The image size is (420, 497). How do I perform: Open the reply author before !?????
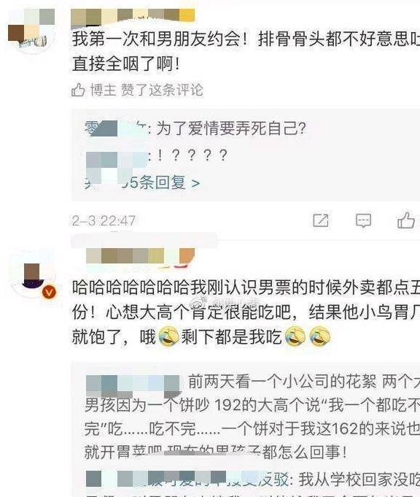tap(116, 157)
